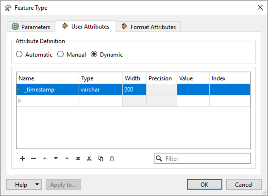268x196 pixels.
Task: Click the Precision column header
Action: 162,78
